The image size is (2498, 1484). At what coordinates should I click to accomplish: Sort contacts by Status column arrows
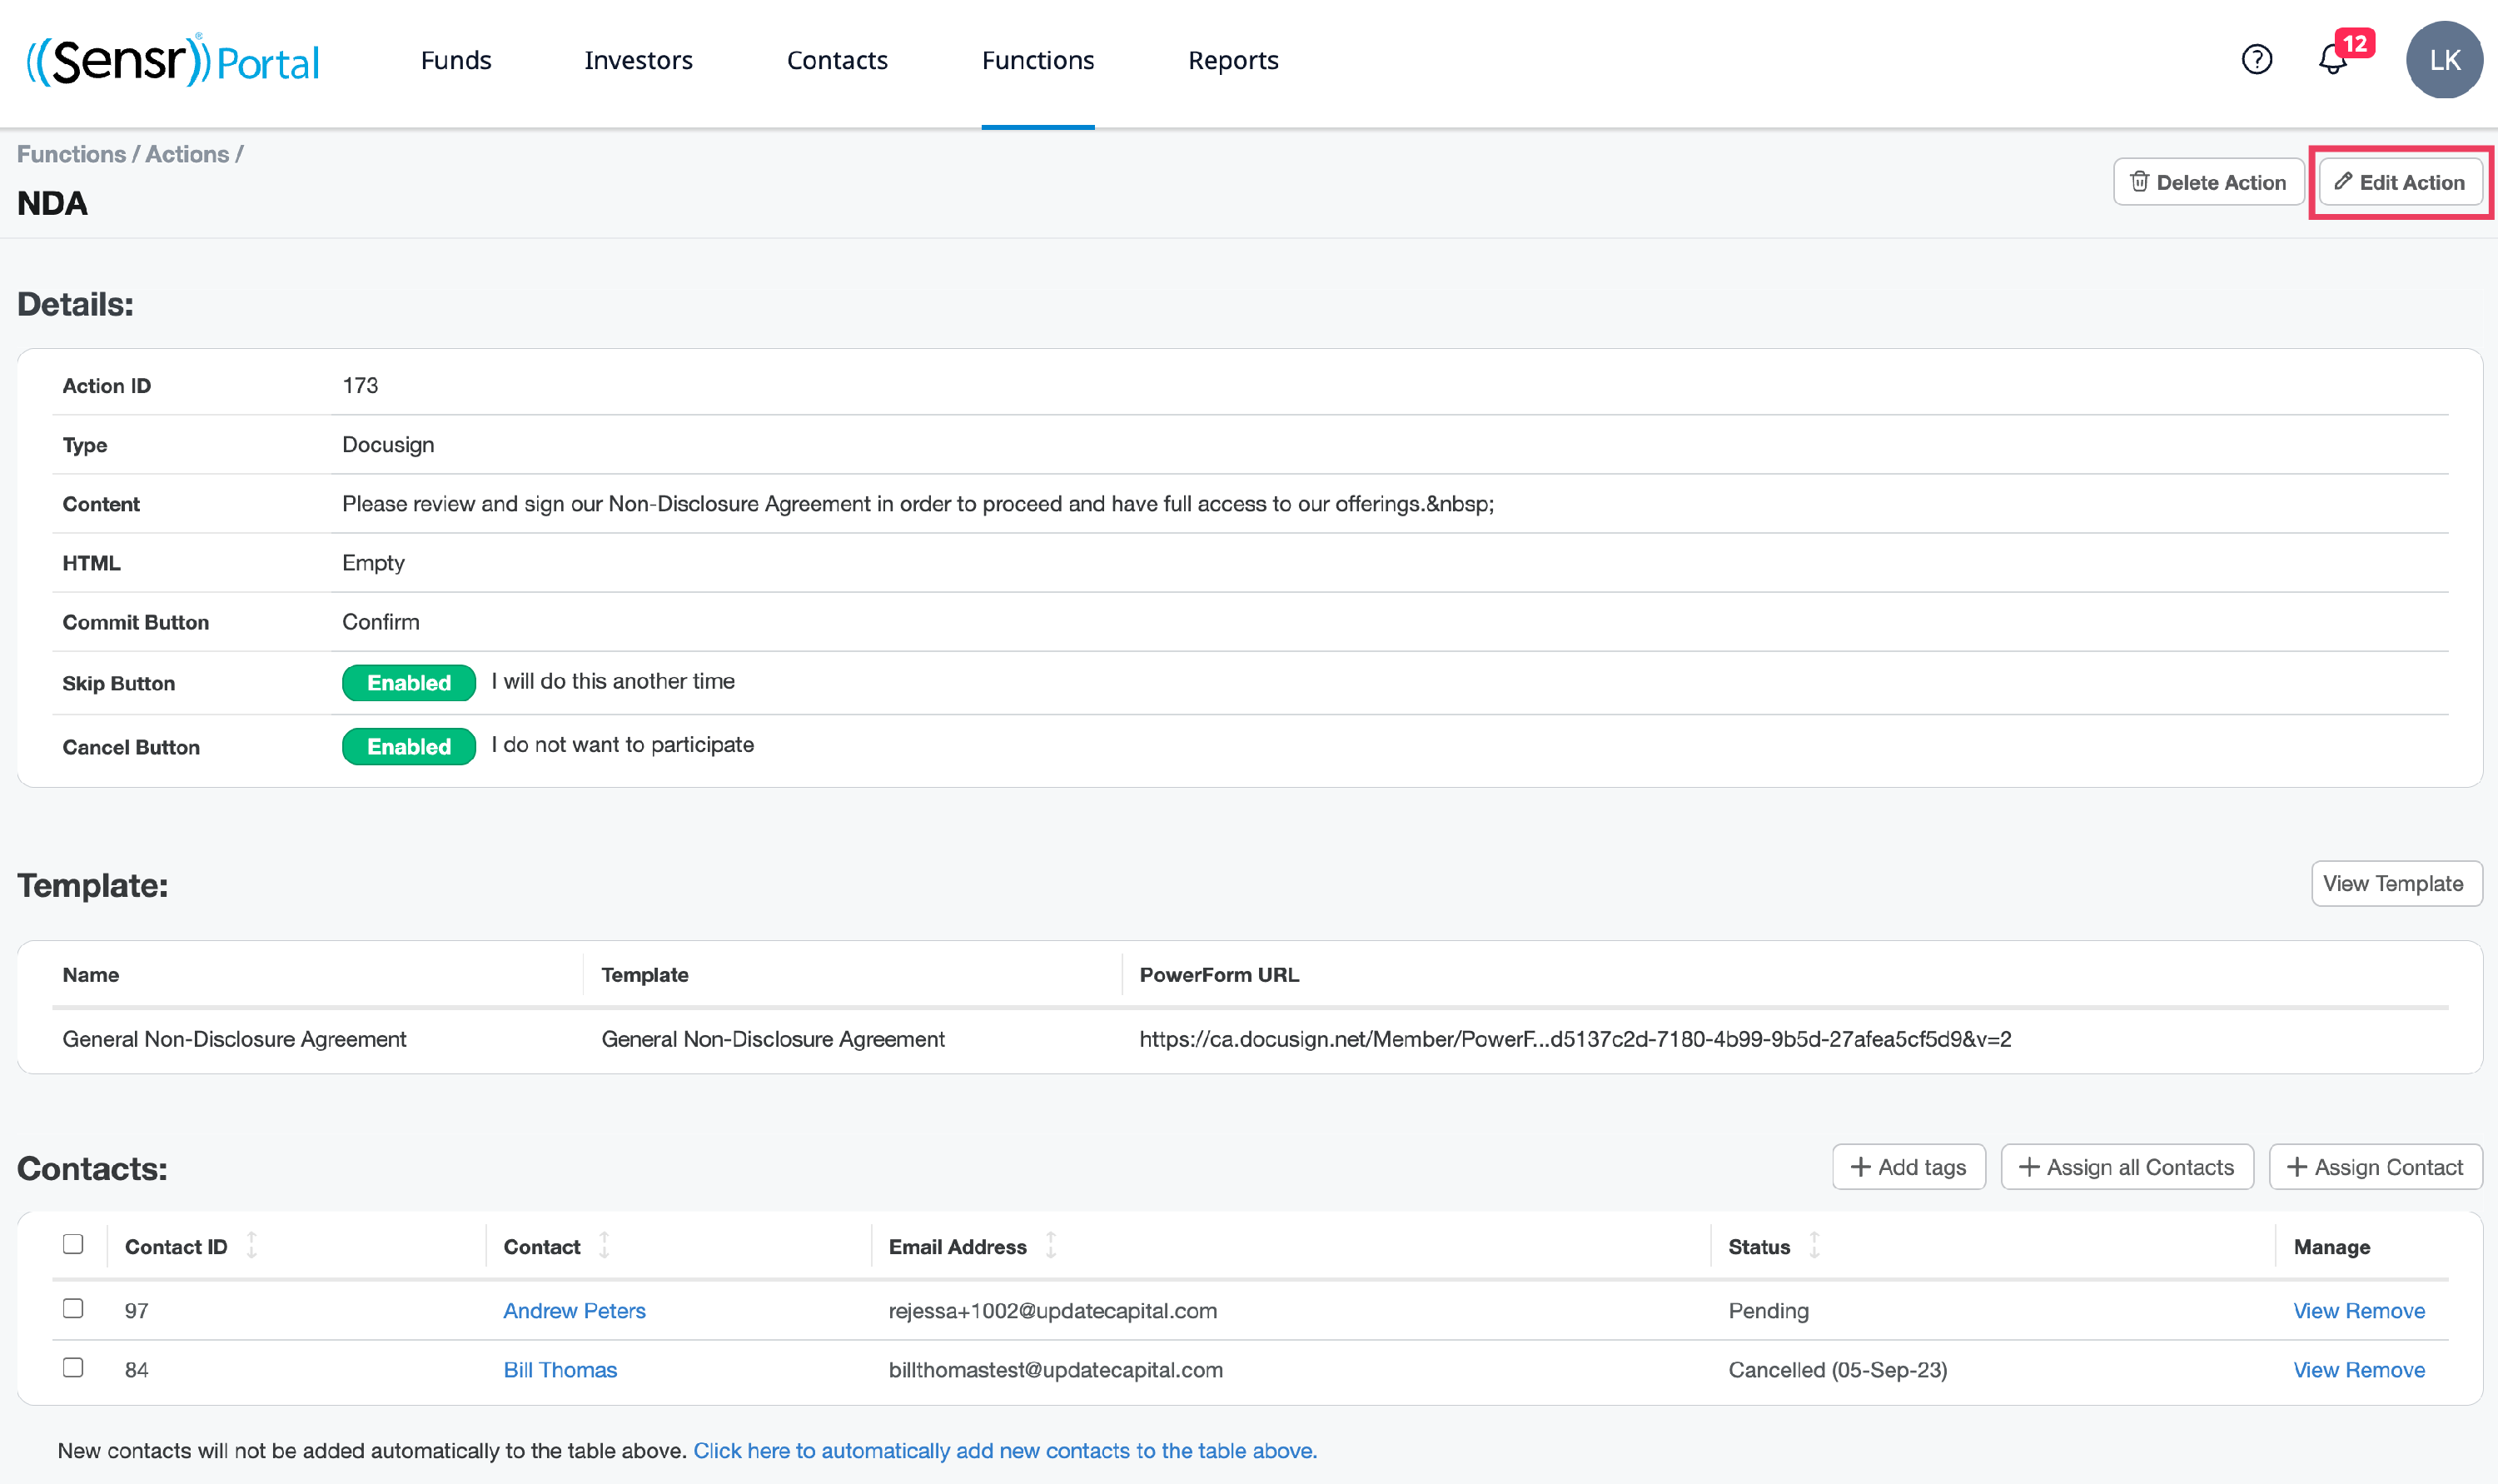[x=1814, y=1246]
